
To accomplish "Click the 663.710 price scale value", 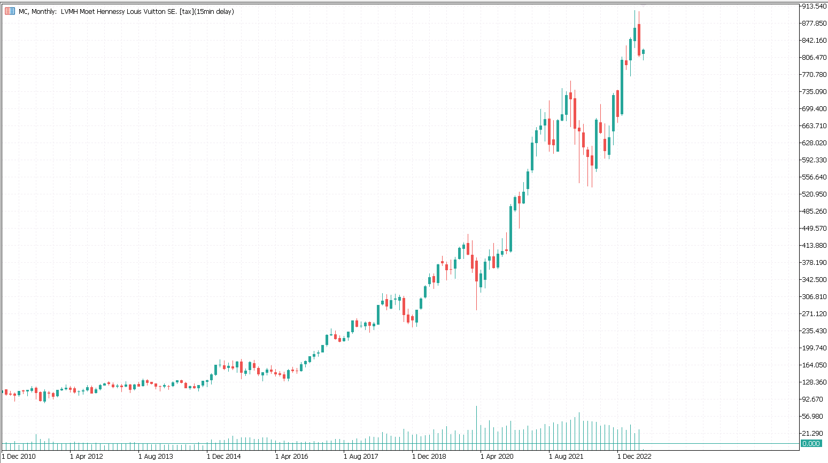I will click(815, 125).
